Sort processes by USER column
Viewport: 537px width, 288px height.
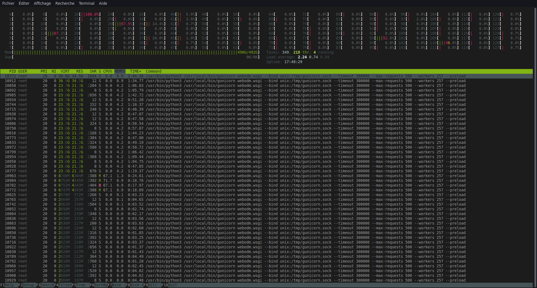coord(23,71)
